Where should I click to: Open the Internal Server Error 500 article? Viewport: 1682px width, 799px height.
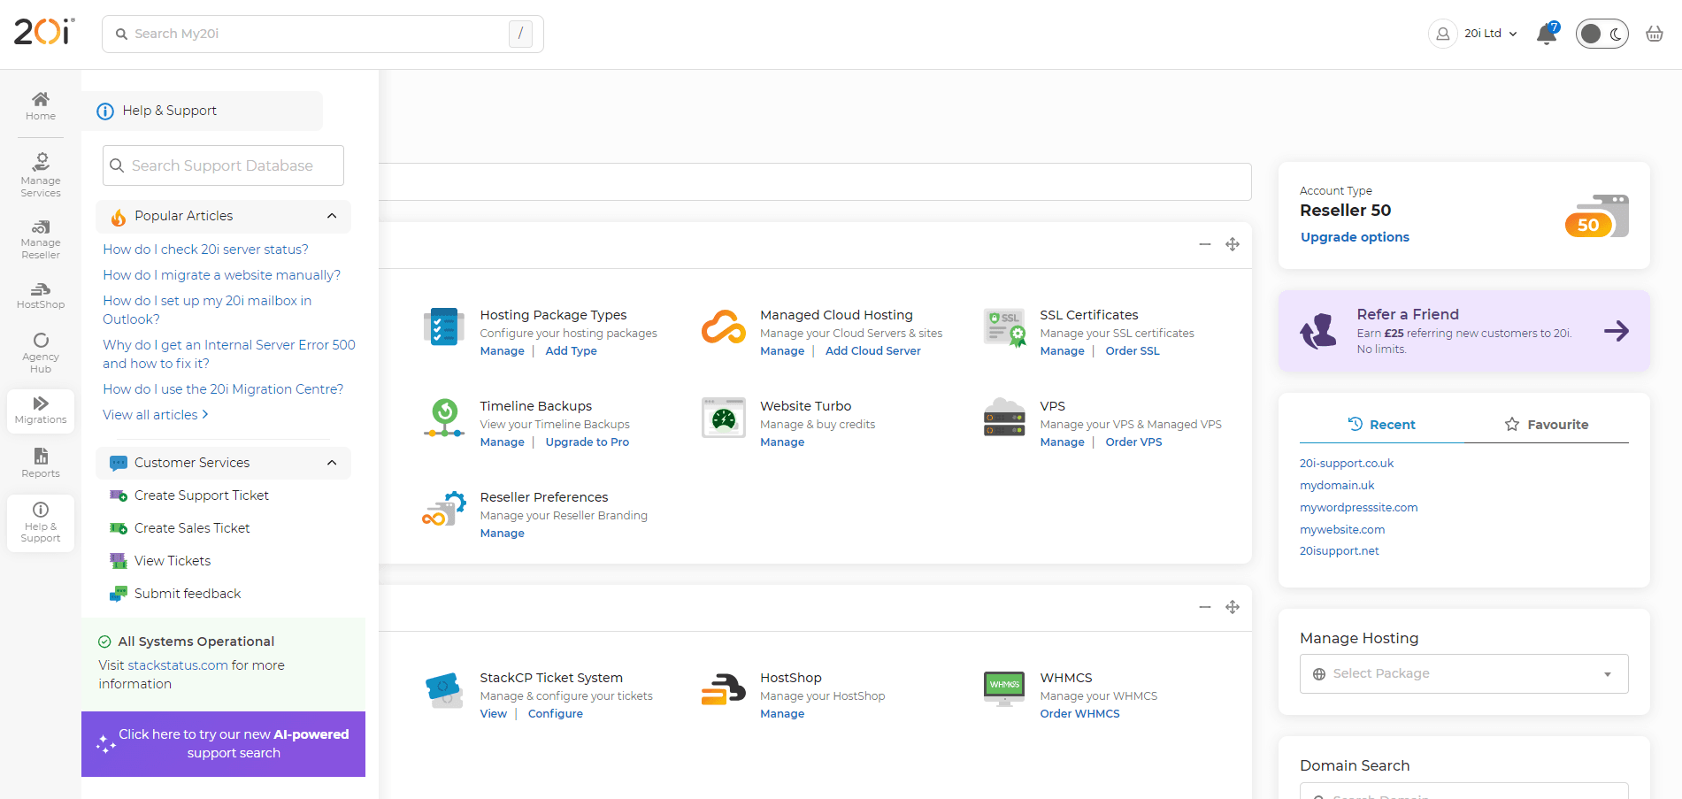click(x=229, y=354)
